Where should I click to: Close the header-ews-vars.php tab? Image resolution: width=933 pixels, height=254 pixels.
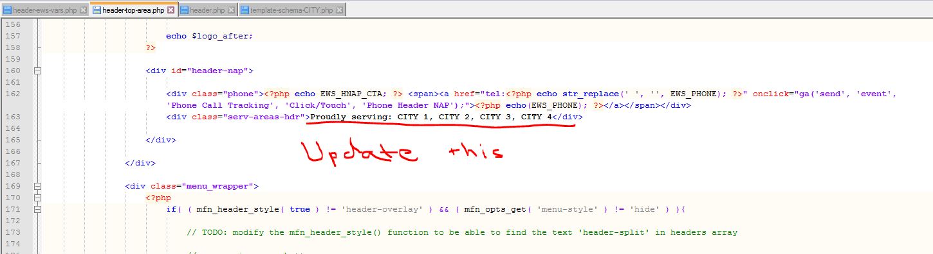click(x=83, y=10)
